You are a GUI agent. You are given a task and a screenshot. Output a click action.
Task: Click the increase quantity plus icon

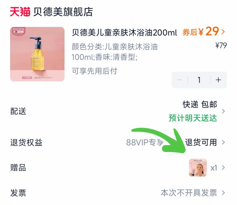pos(218,80)
